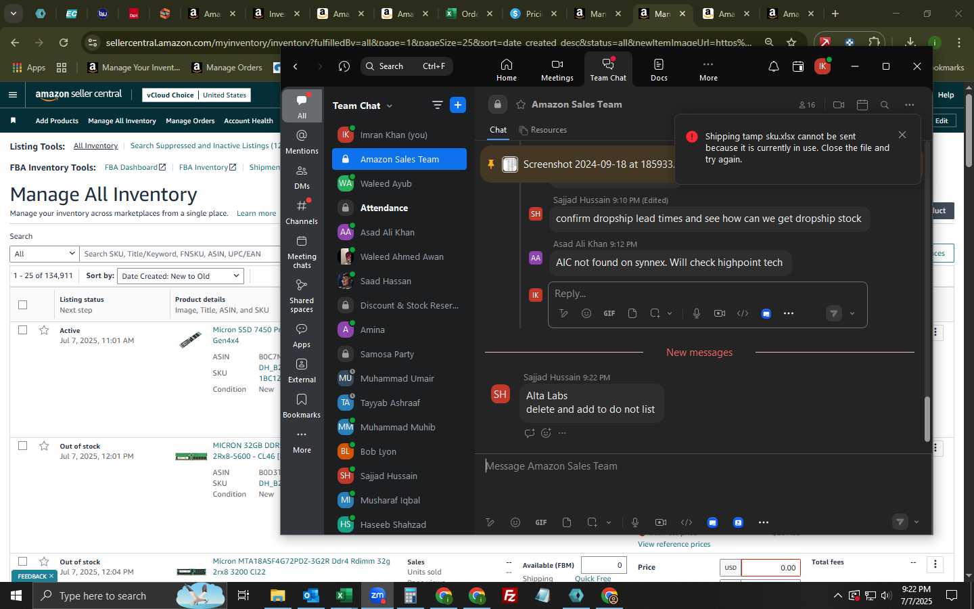Viewport: 974px width, 609px height.
Task: Click the Zoom chat scrollbar thumb
Action: click(927, 419)
